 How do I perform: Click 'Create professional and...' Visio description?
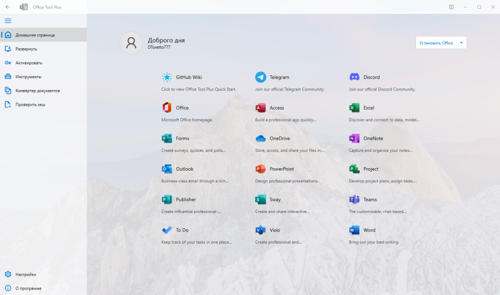pos(278,242)
